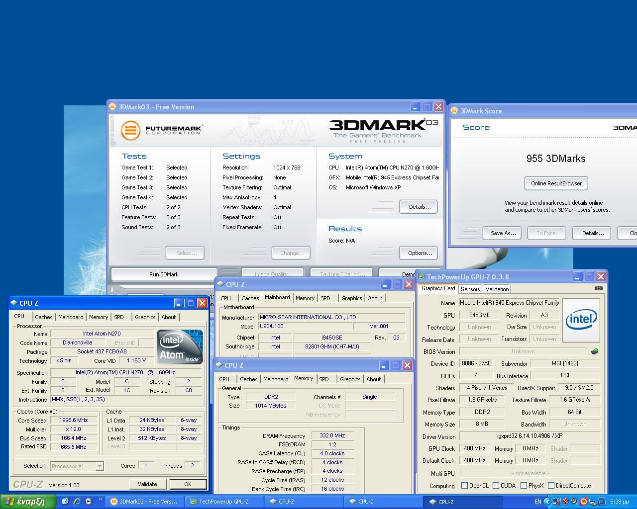Image resolution: width=637 pixels, height=509 pixels.
Task: Expand the quick launch chevron
Action: [x=100, y=500]
